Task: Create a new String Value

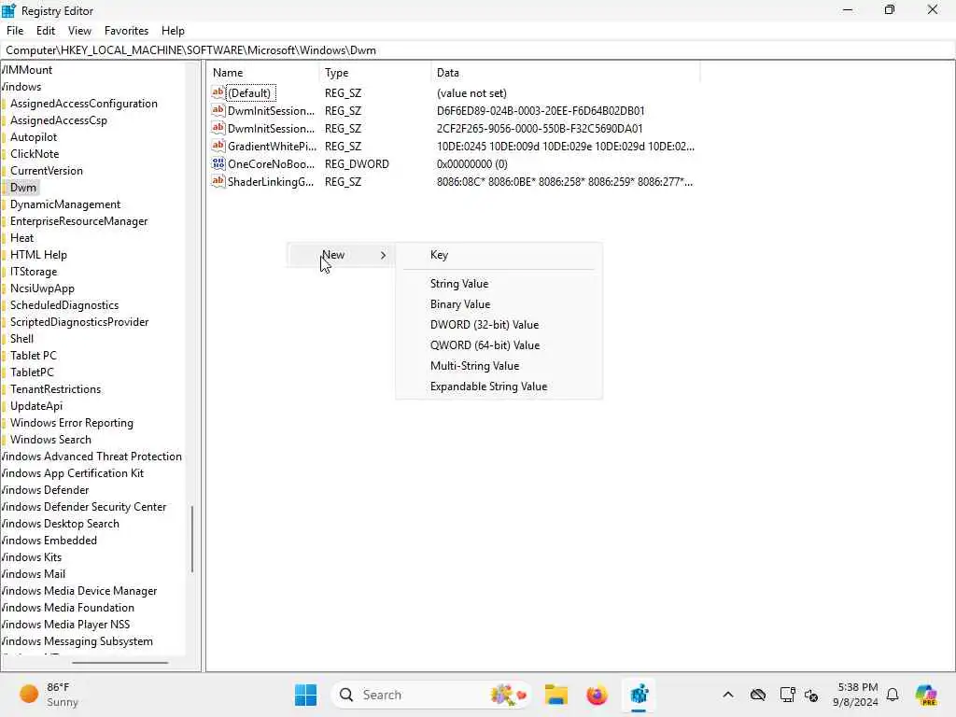Action: (499, 284)
